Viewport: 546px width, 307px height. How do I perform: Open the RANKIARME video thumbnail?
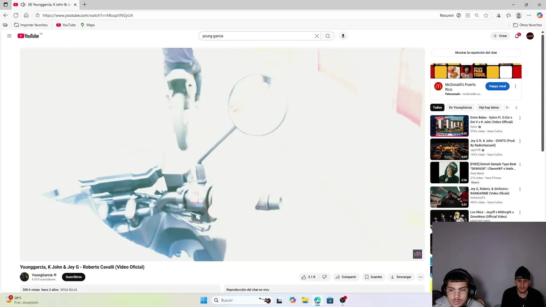tap(449, 197)
